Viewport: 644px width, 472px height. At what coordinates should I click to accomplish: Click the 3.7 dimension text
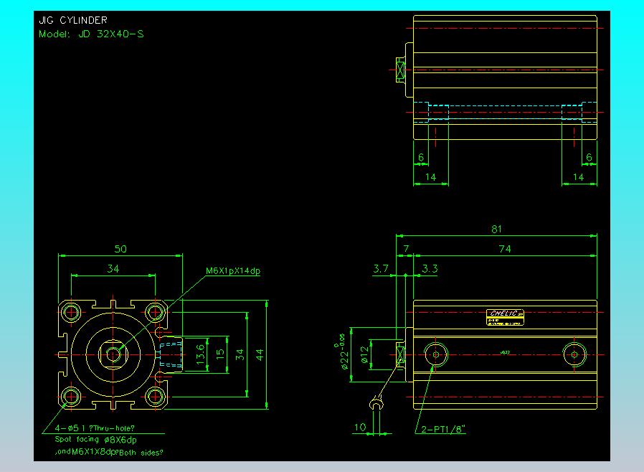click(x=381, y=268)
